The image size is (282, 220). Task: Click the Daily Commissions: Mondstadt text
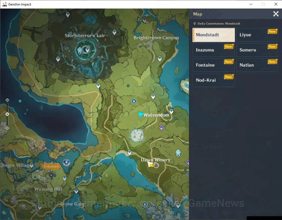(219, 24)
